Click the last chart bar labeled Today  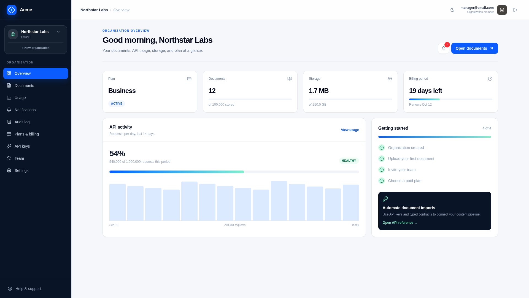pyautogui.click(x=351, y=203)
